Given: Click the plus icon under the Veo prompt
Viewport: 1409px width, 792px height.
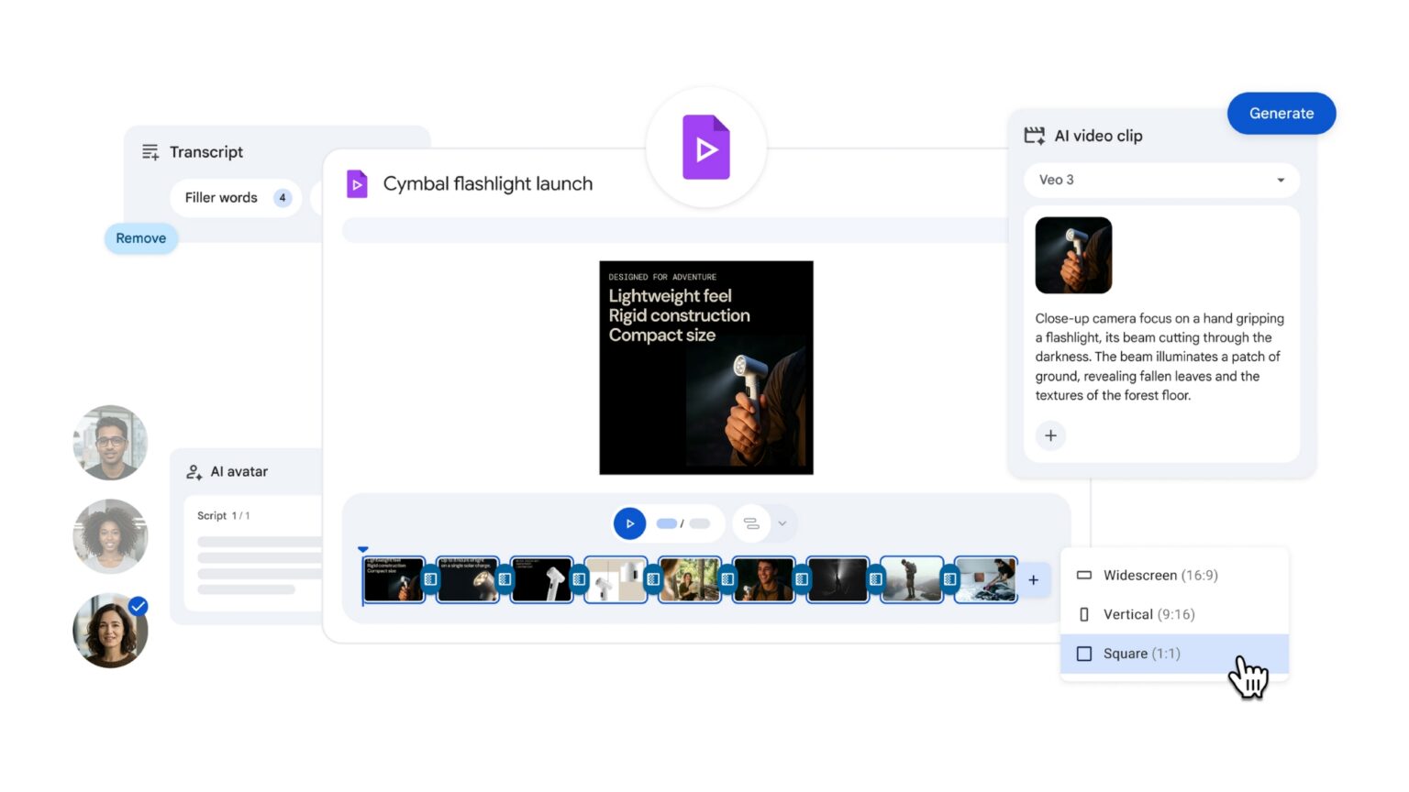Looking at the screenshot, I should 1050,435.
